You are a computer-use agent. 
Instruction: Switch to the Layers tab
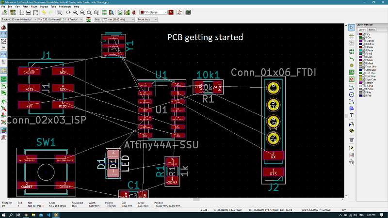coord(362,30)
